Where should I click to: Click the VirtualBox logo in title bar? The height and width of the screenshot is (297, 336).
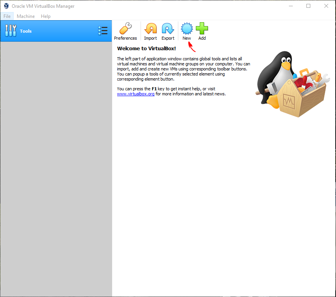pos(6,6)
